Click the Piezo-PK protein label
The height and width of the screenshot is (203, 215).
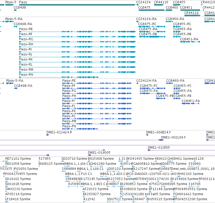click(69, 111)
